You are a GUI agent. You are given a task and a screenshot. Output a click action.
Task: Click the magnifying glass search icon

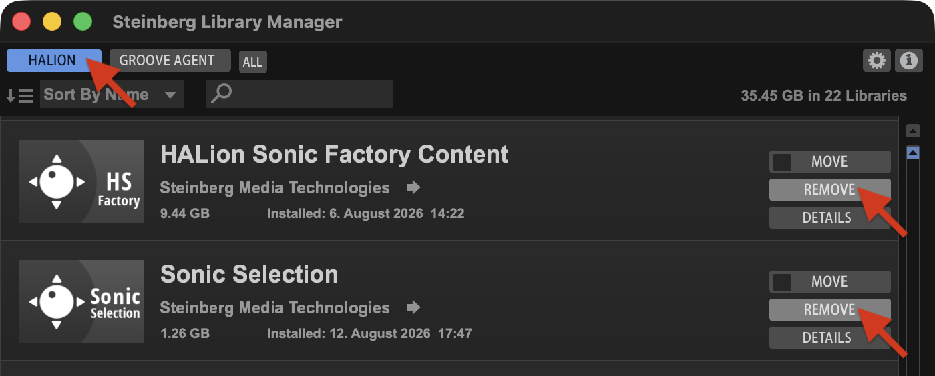click(x=221, y=93)
